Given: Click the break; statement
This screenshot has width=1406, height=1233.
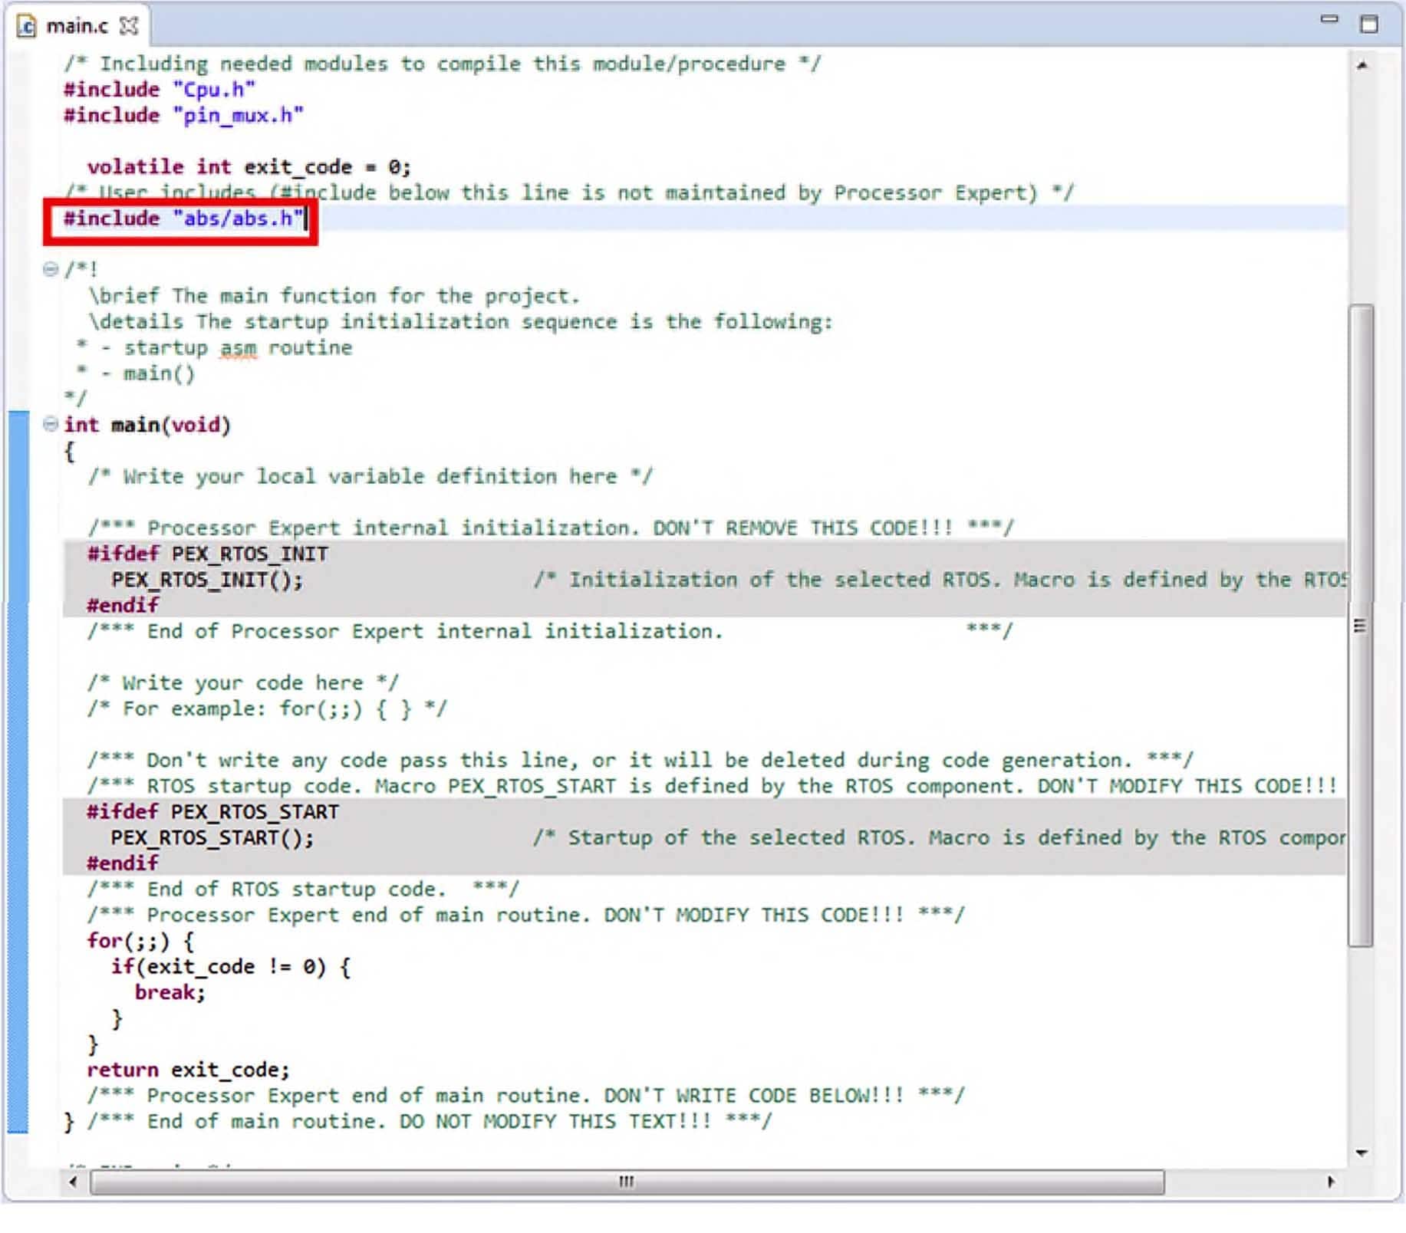Looking at the screenshot, I should point(170,993).
